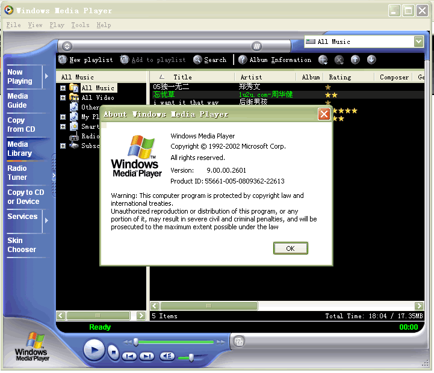Skip to the previous track
Screen dimensions: 434x373
[x=129, y=356]
